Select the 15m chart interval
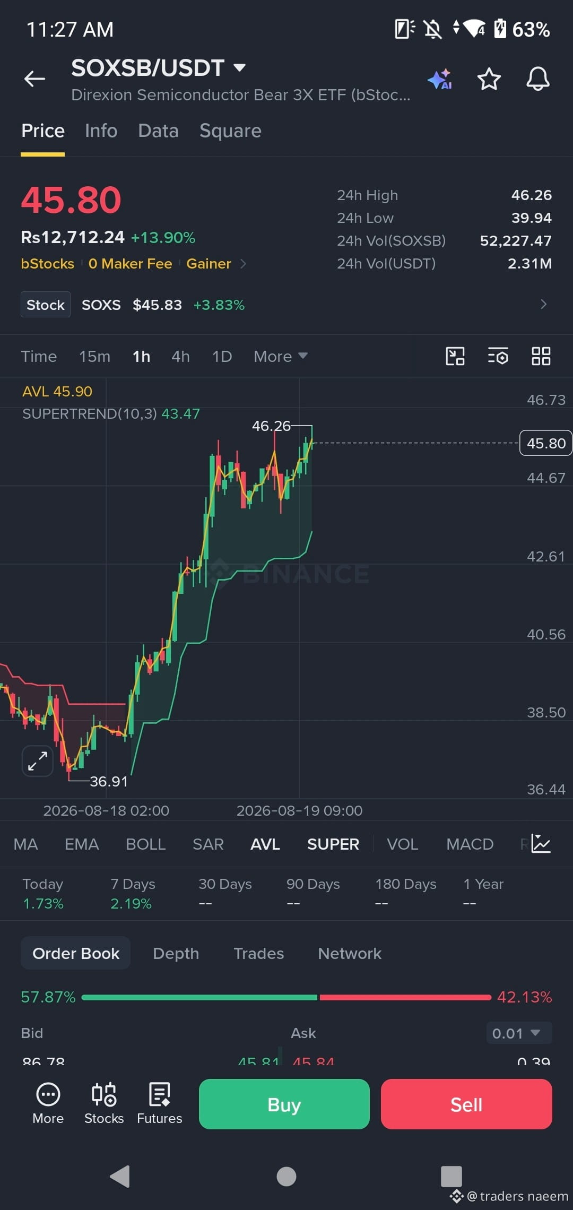Image resolution: width=573 pixels, height=1210 pixels. pos(95,356)
